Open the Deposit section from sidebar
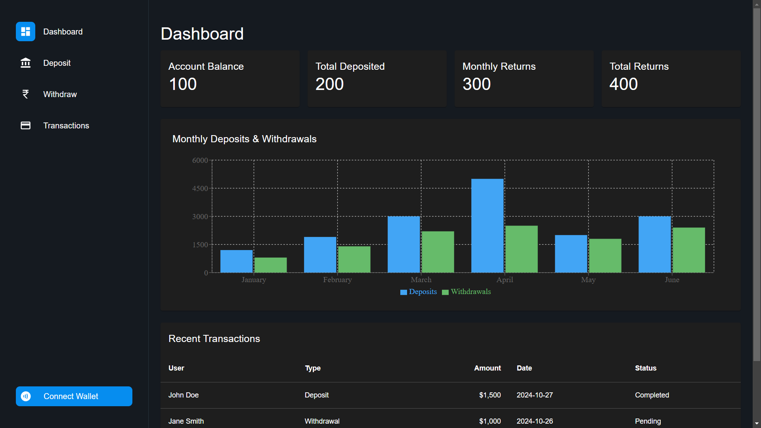 coord(57,63)
